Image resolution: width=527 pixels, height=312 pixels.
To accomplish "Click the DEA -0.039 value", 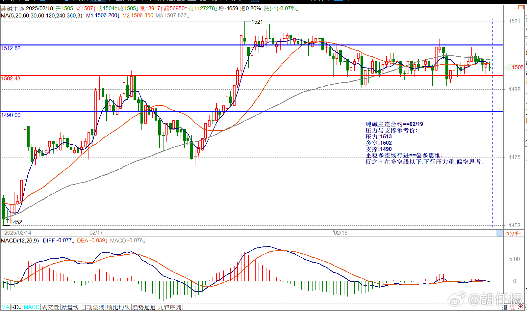I will [x=92, y=241].
